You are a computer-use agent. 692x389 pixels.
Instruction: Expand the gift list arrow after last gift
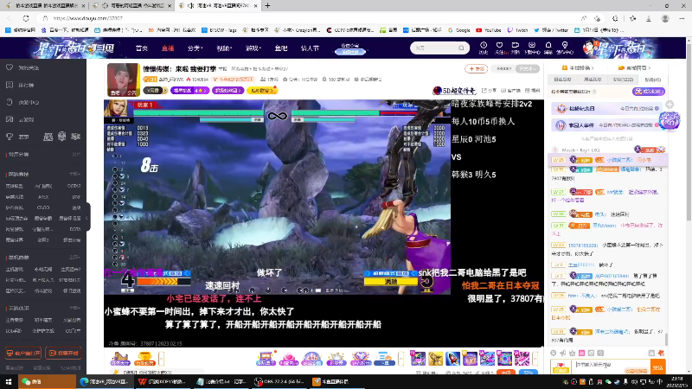(x=535, y=358)
